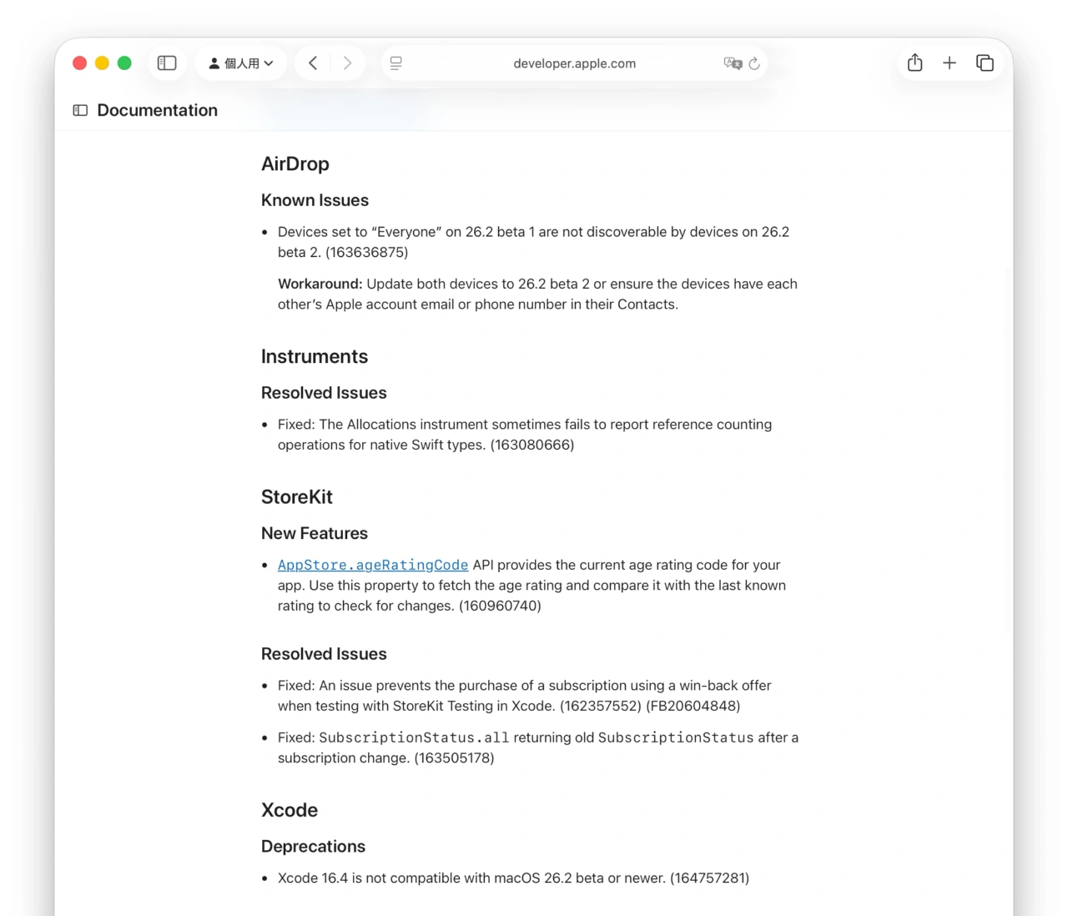Open a new tab with the plus button
The image size is (1068, 916).
coord(950,63)
